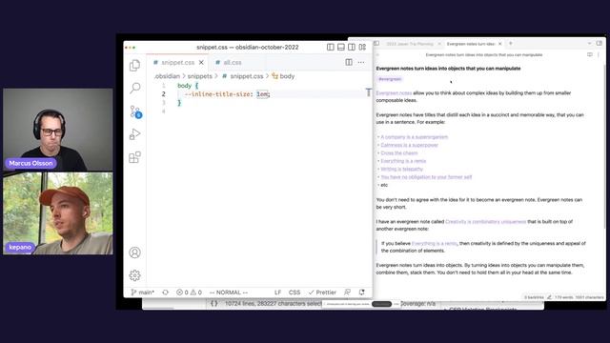Viewport: 610px width, 343px height.
Task: Toggle primary side bar layout icon
Action: point(331,47)
